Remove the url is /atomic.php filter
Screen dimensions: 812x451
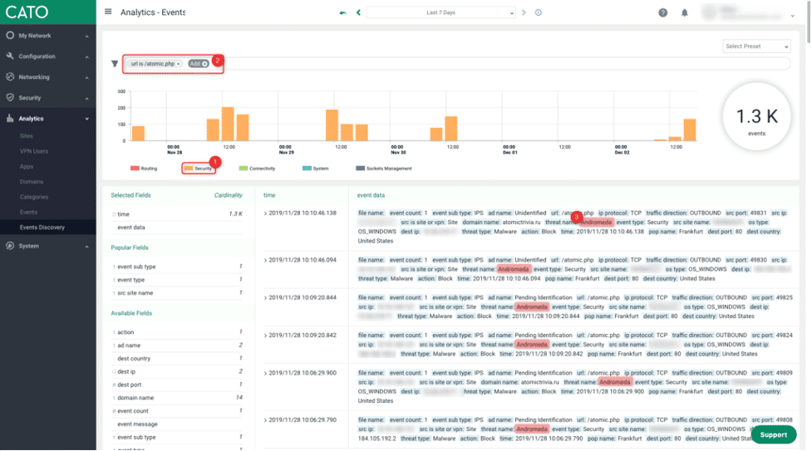point(179,64)
